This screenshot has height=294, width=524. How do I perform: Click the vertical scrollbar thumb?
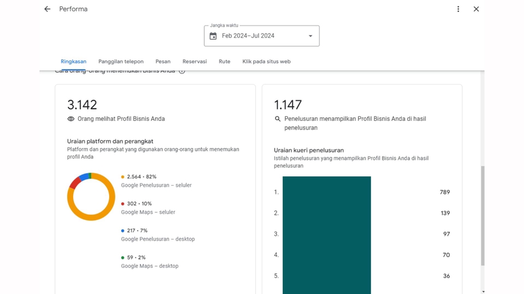tap(483, 216)
